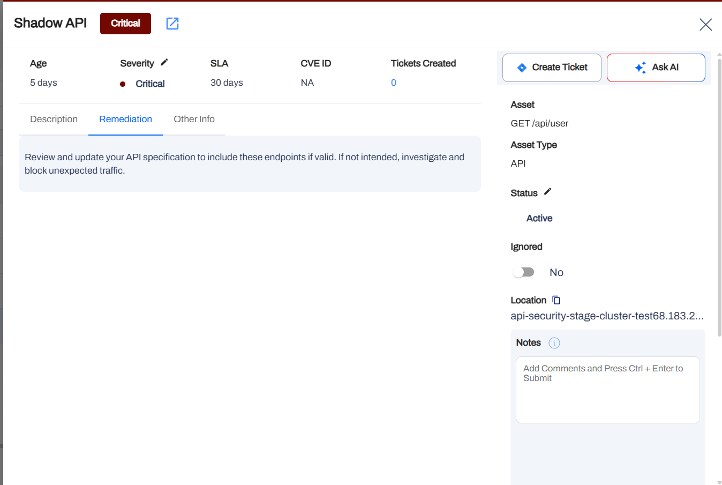Click the Ask AI button

656,68
